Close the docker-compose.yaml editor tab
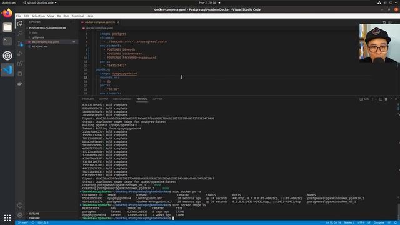 click(118, 22)
